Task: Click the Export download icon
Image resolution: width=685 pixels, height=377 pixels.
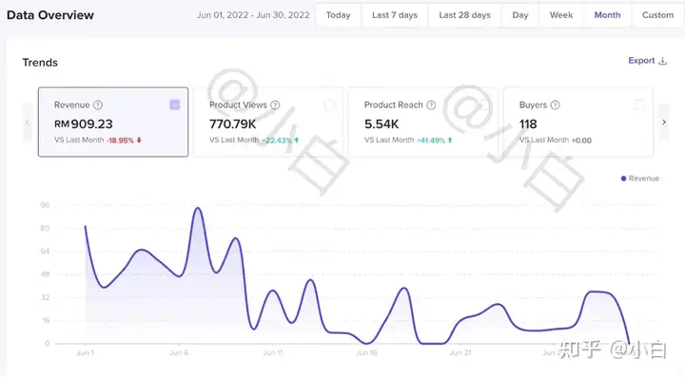Action: tap(663, 61)
